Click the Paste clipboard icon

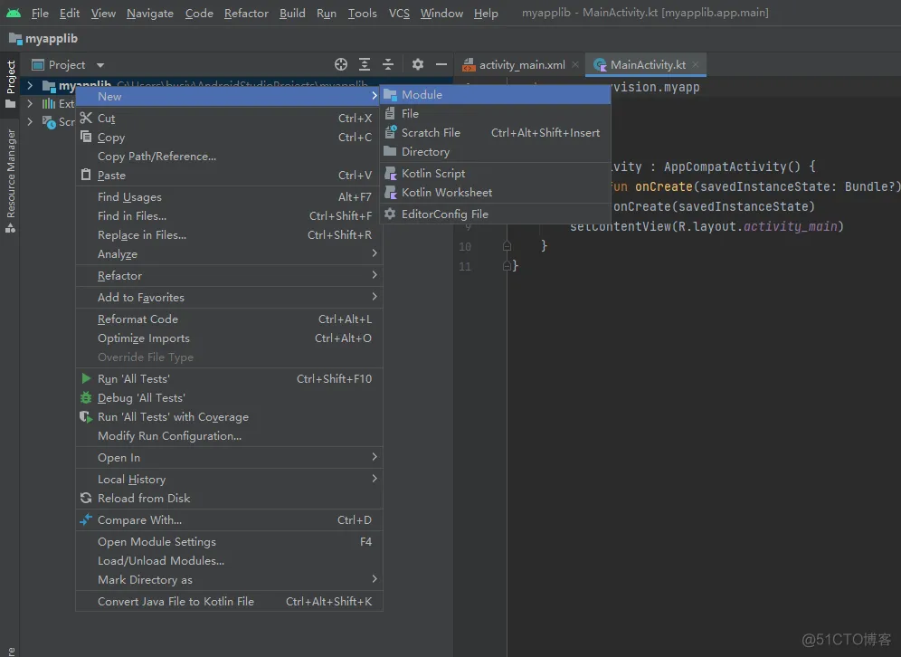pyautogui.click(x=86, y=175)
